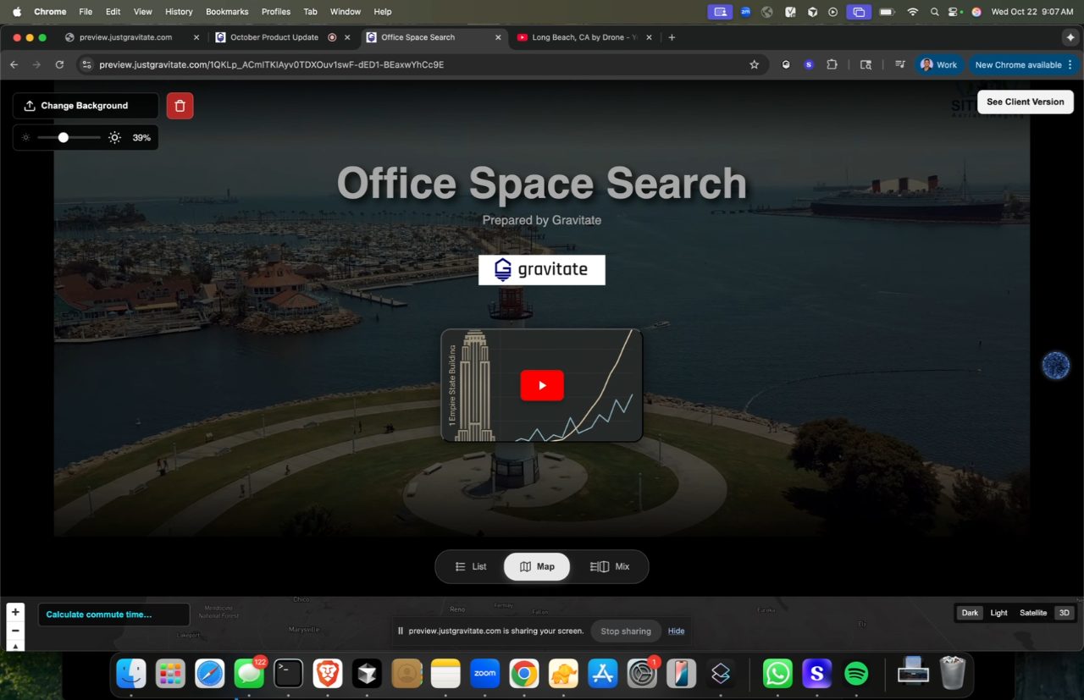Open the Profiles menu
Viewport: 1084px width, 700px height.
pyautogui.click(x=276, y=12)
